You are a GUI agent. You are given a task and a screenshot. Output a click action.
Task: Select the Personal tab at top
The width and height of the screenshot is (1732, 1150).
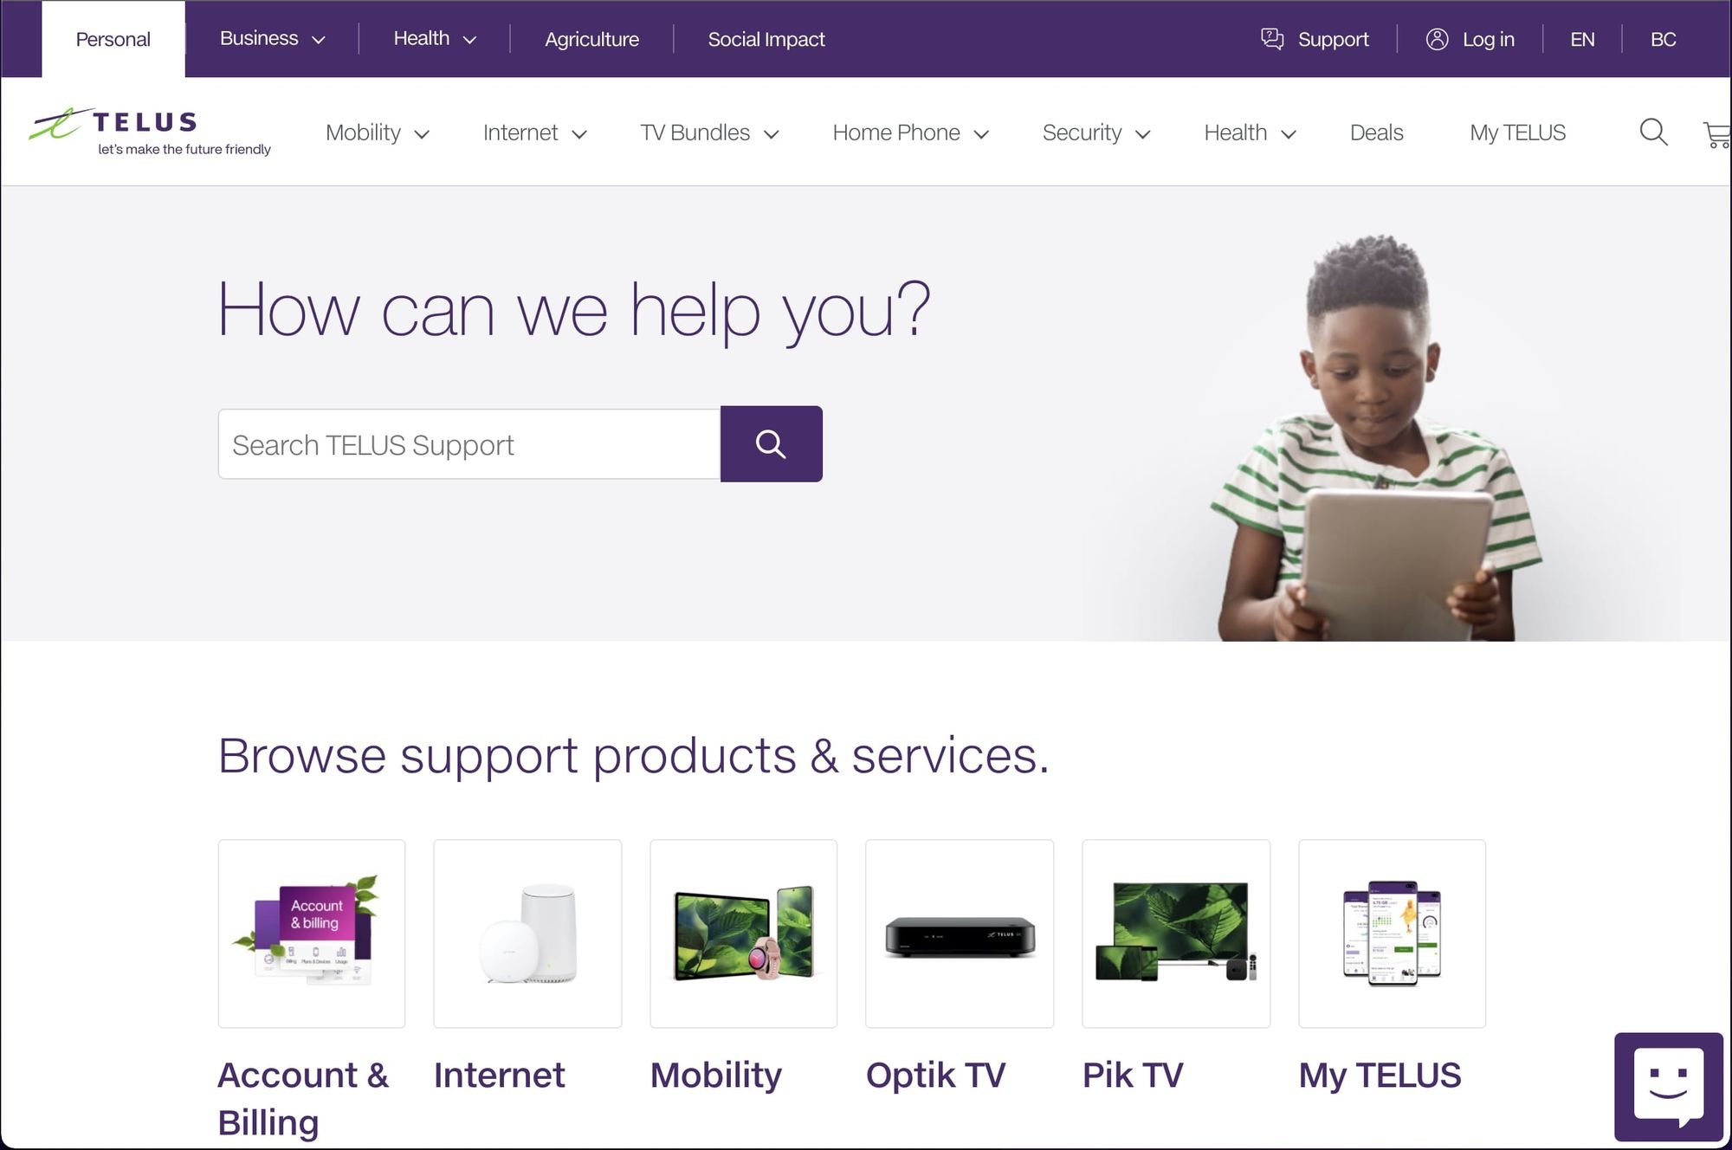pos(112,38)
